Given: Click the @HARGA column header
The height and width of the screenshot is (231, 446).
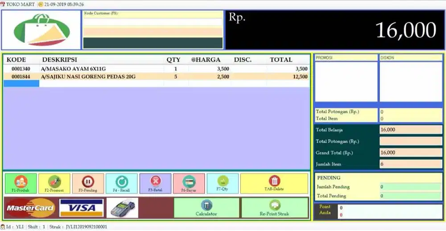Looking at the screenshot, I should 206,60.
